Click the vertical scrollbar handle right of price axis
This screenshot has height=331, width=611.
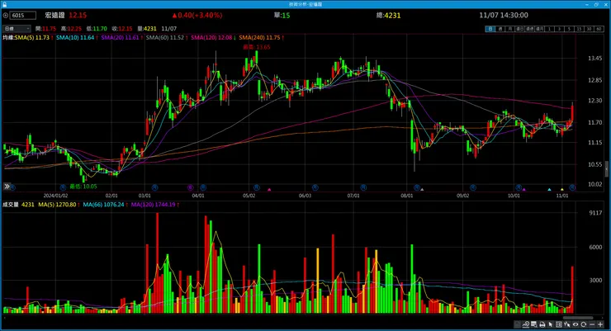[607, 169]
